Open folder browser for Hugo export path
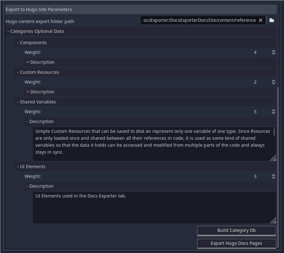This screenshot has width=284, height=253. tap(272, 20)
